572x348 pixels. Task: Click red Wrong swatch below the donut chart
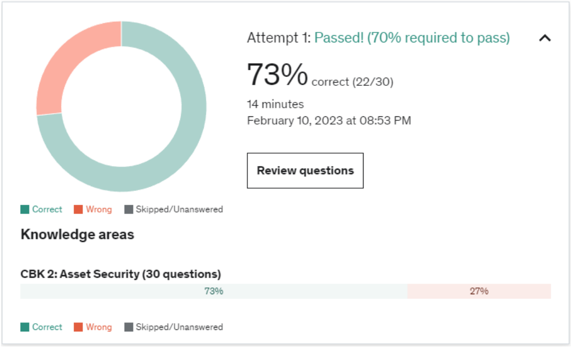click(x=78, y=209)
